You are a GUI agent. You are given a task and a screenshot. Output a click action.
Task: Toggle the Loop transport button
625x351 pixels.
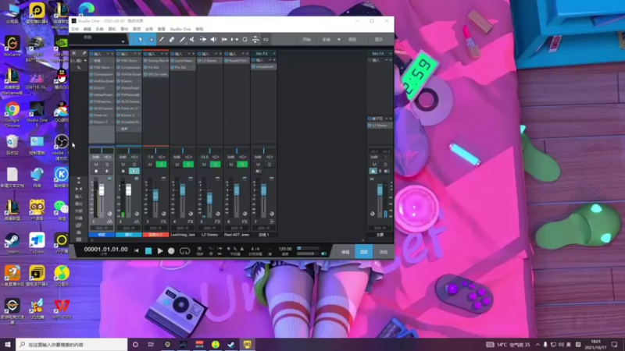[184, 250]
